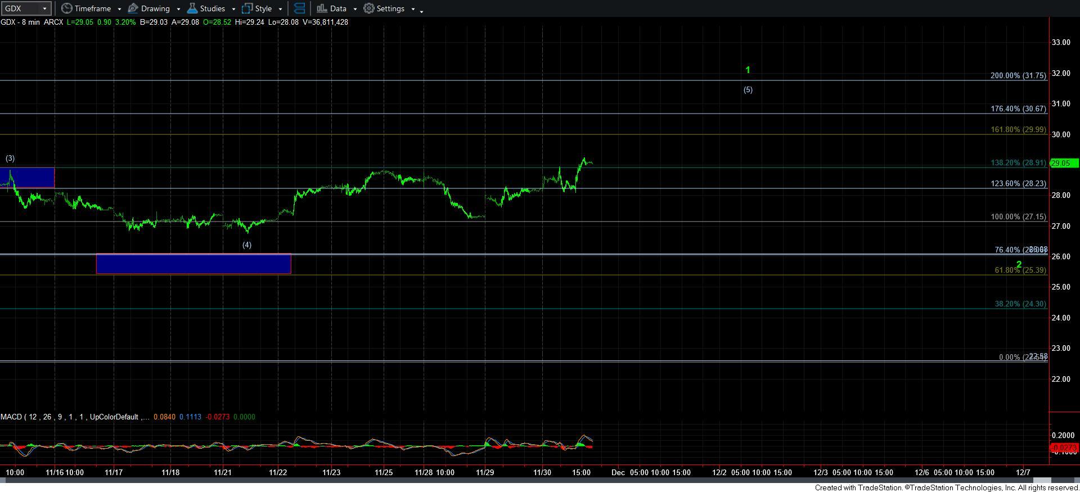This screenshot has width=1080, height=492.
Task: Click the Studies flask icon
Action: point(192,8)
